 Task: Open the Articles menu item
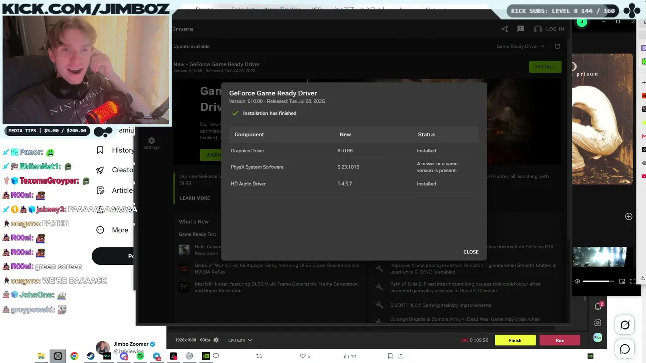(x=116, y=190)
